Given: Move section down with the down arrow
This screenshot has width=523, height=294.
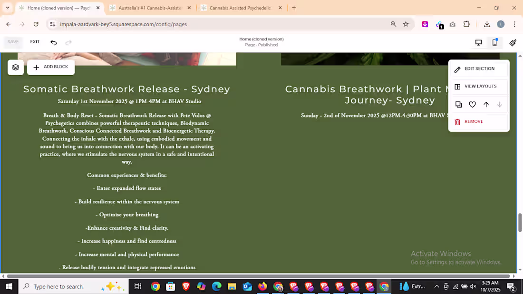Looking at the screenshot, I should [x=499, y=105].
